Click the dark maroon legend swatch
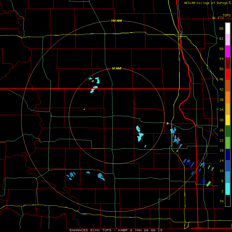This screenshot has height=232, width=232. coord(228,63)
